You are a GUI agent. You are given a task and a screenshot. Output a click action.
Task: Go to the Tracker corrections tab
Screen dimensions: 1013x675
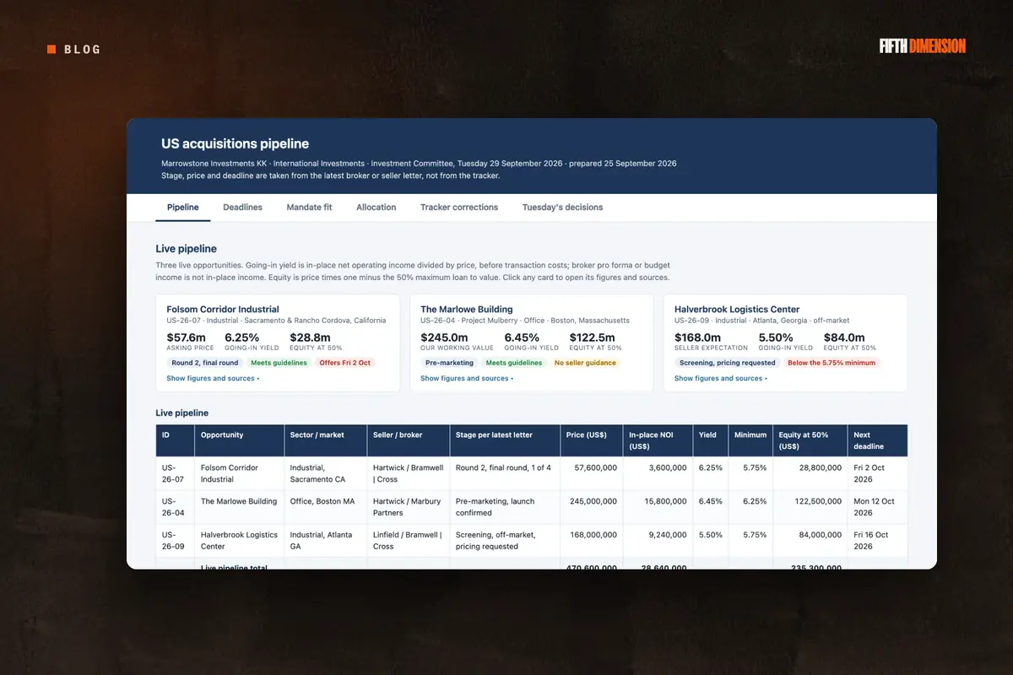[459, 207]
